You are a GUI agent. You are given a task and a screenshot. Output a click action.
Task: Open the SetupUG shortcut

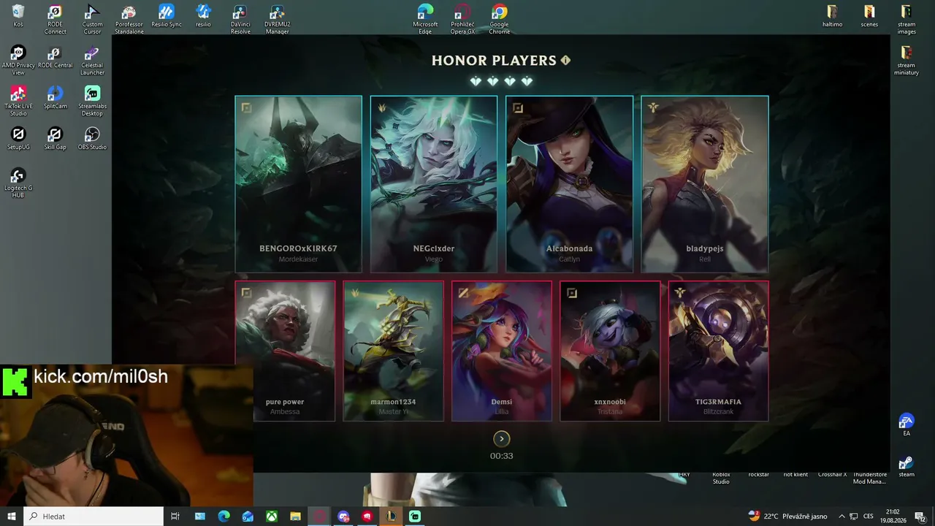18,140
